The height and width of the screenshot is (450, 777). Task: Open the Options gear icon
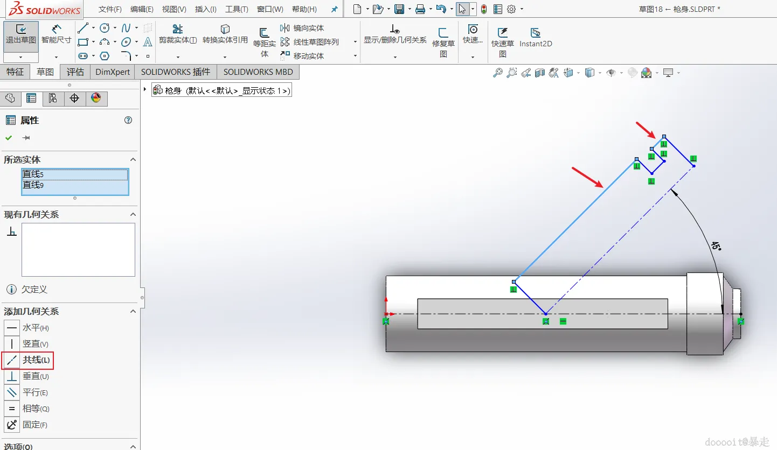512,9
